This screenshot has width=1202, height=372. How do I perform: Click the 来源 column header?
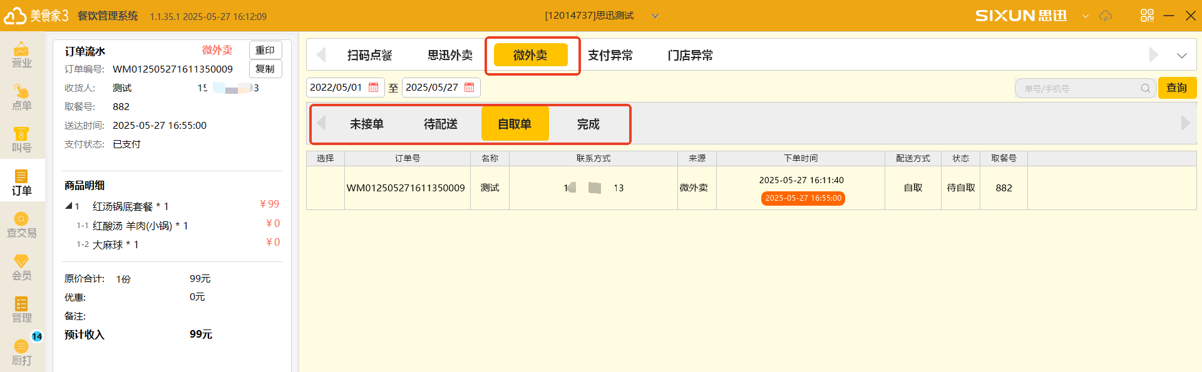(x=697, y=158)
